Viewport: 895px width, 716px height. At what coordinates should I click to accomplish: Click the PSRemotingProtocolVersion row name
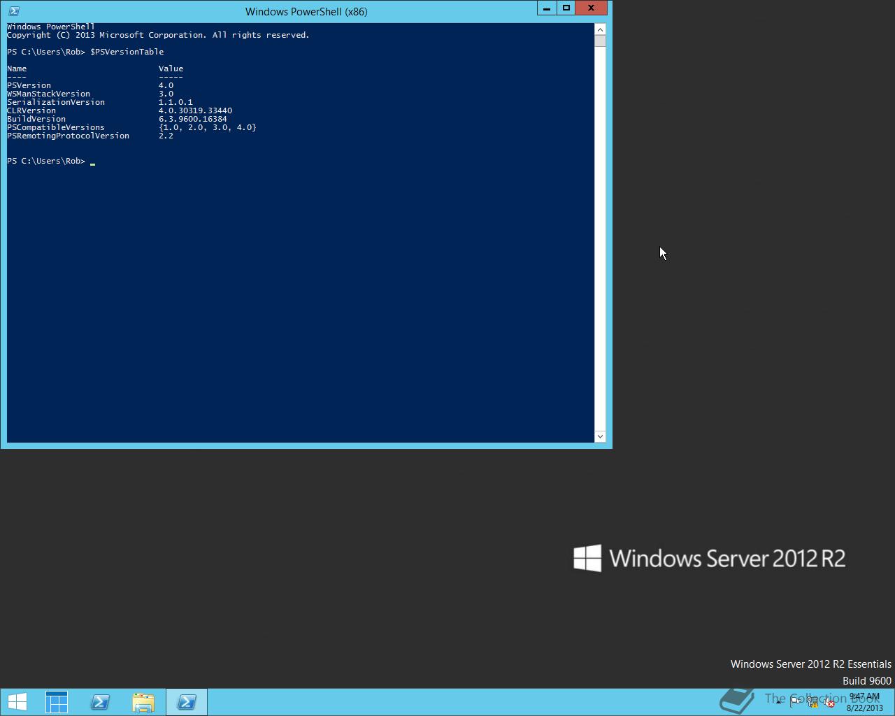(x=68, y=136)
